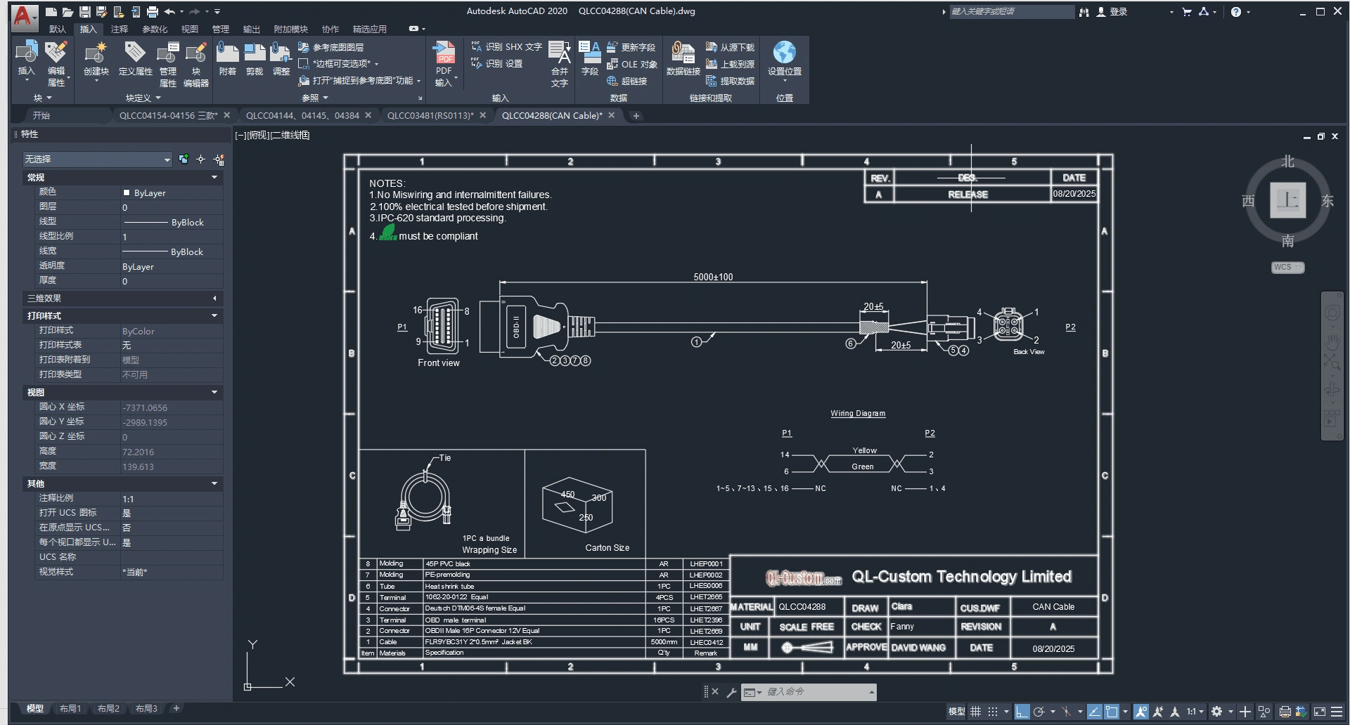The height and width of the screenshot is (725, 1350).
Task: Click the Hyperlink (超链接) icon in ribbon
Action: [612, 81]
